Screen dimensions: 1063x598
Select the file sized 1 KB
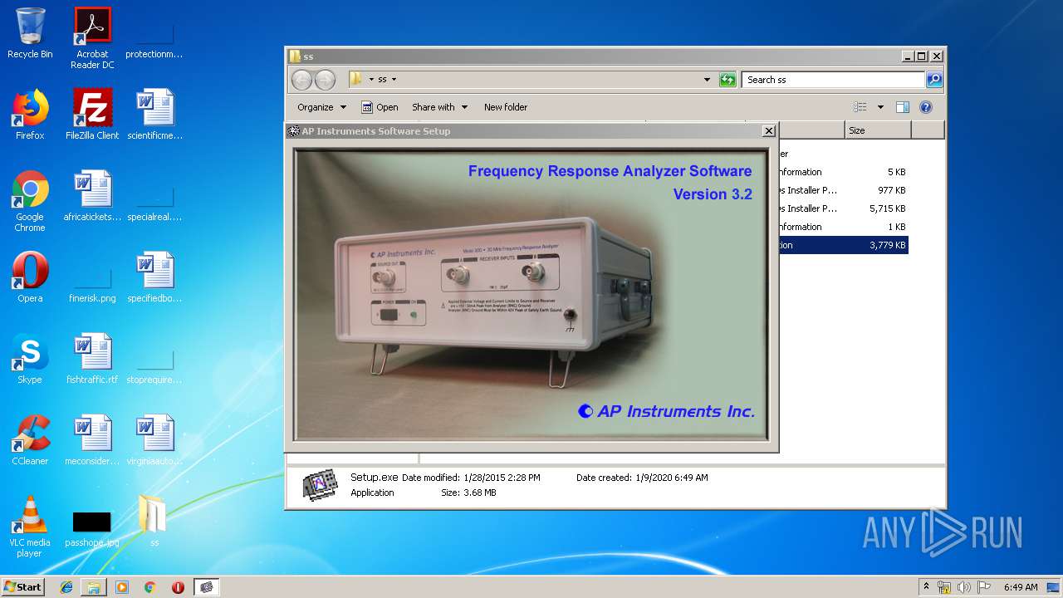[843, 227]
